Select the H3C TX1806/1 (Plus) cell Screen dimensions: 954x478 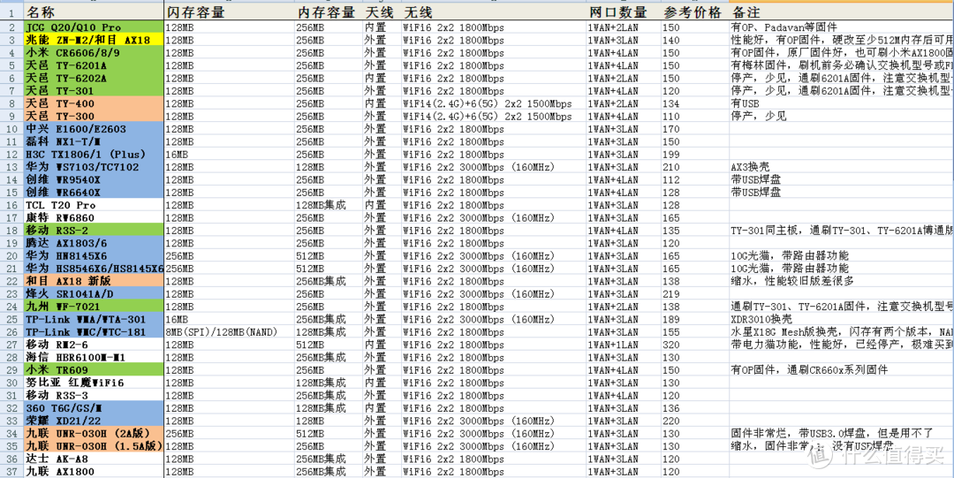coord(94,154)
